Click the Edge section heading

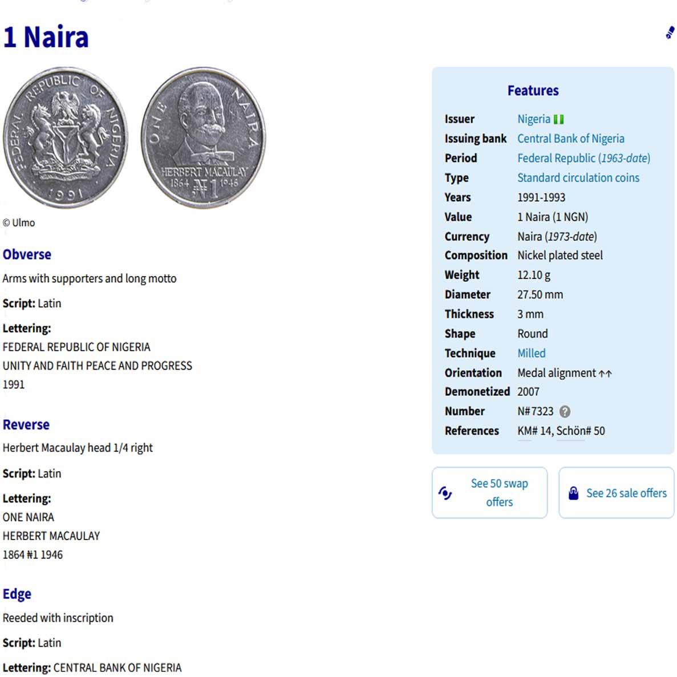click(17, 594)
